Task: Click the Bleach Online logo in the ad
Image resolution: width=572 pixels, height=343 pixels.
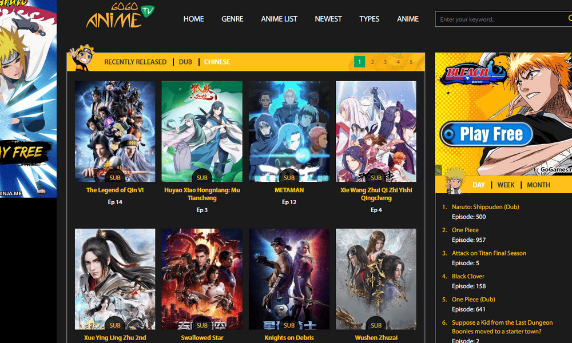Action: (x=473, y=73)
